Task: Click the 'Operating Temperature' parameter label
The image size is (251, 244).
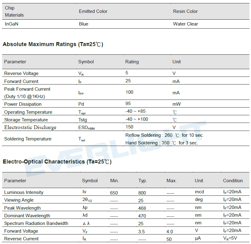Action: [28, 112]
